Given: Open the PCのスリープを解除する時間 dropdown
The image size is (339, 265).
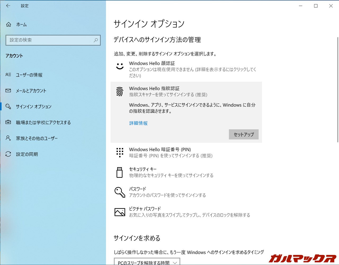Looking at the screenshot, I should (x=147, y=262).
